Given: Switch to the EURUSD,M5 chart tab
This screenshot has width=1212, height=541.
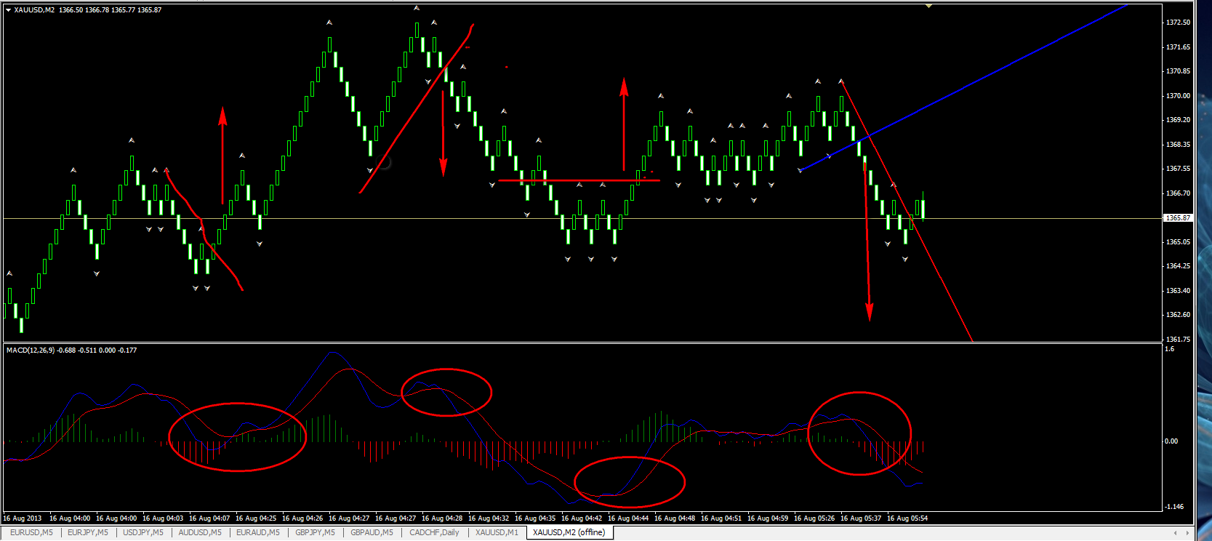Looking at the screenshot, I should tap(31, 533).
